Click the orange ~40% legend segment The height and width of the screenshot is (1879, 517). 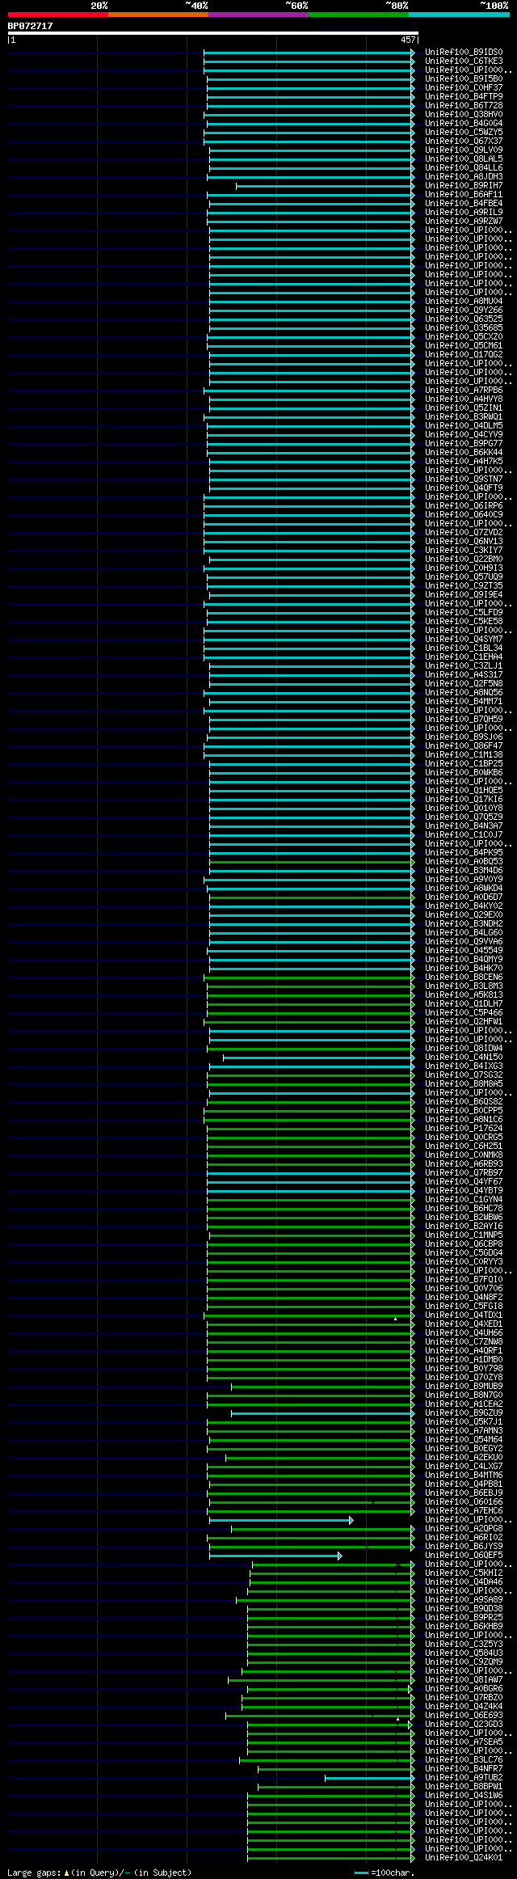[158, 15]
